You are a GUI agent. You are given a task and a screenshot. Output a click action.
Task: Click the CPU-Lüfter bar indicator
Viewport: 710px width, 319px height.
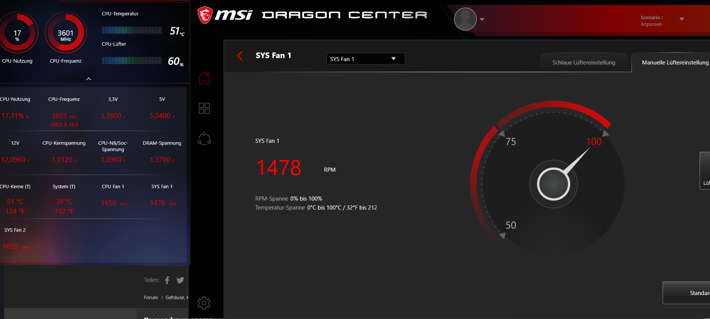(132, 60)
